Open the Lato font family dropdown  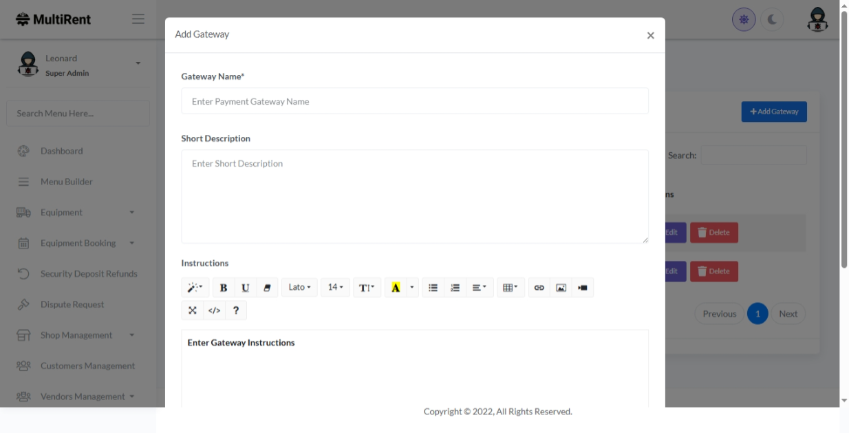pyautogui.click(x=299, y=288)
